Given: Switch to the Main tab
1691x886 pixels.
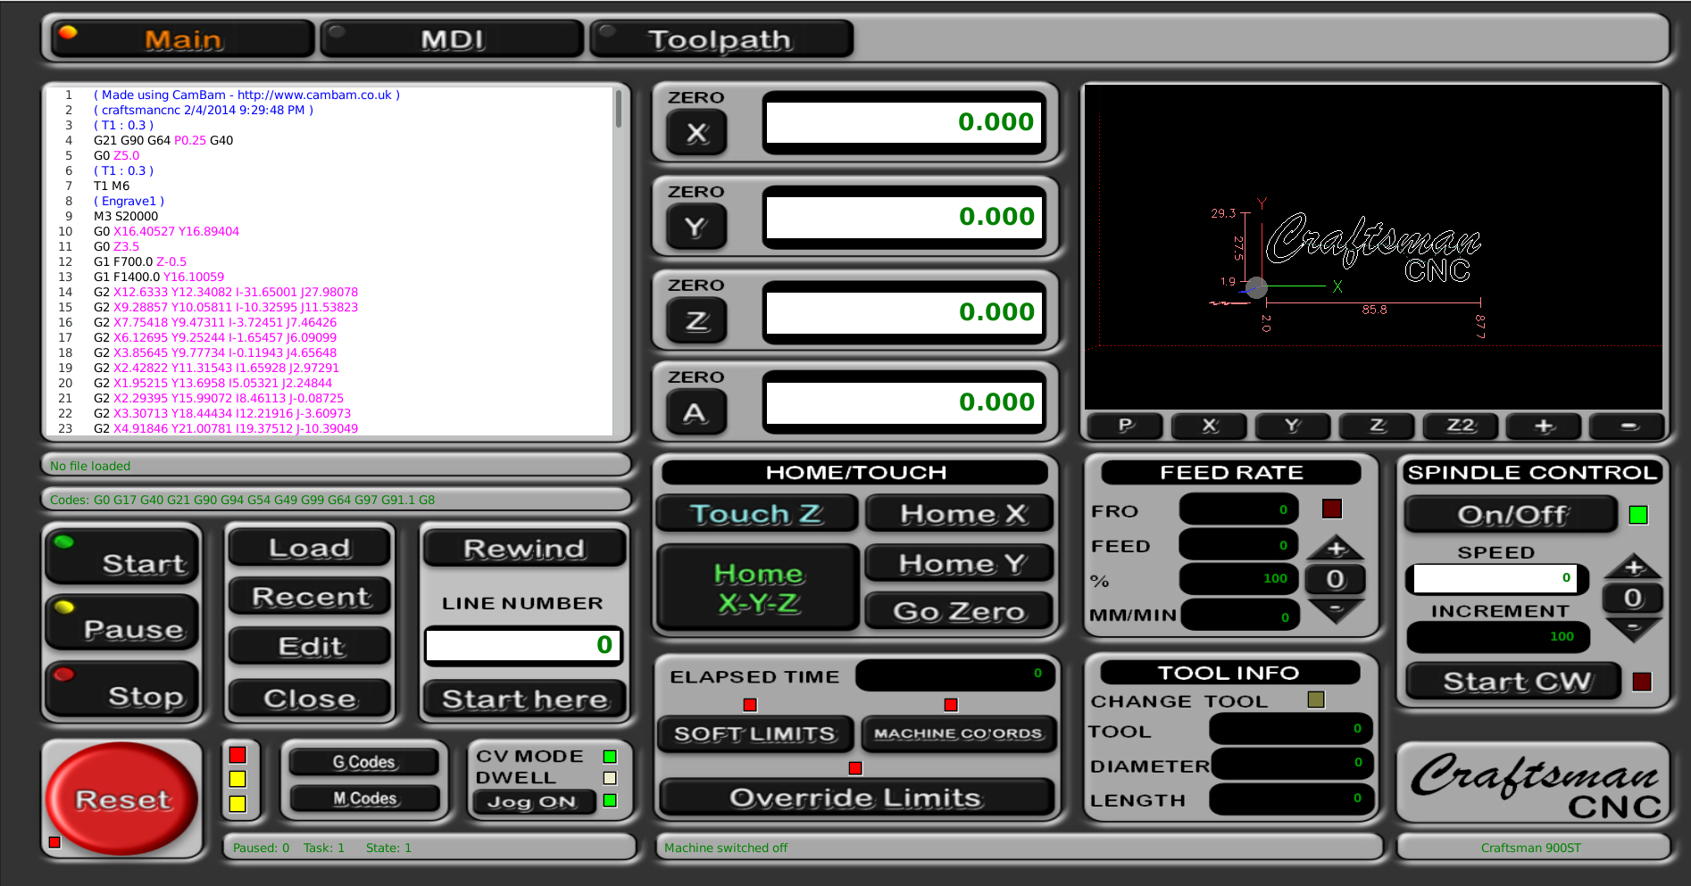Looking at the screenshot, I should pyautogui.click(x=183, y=39).
